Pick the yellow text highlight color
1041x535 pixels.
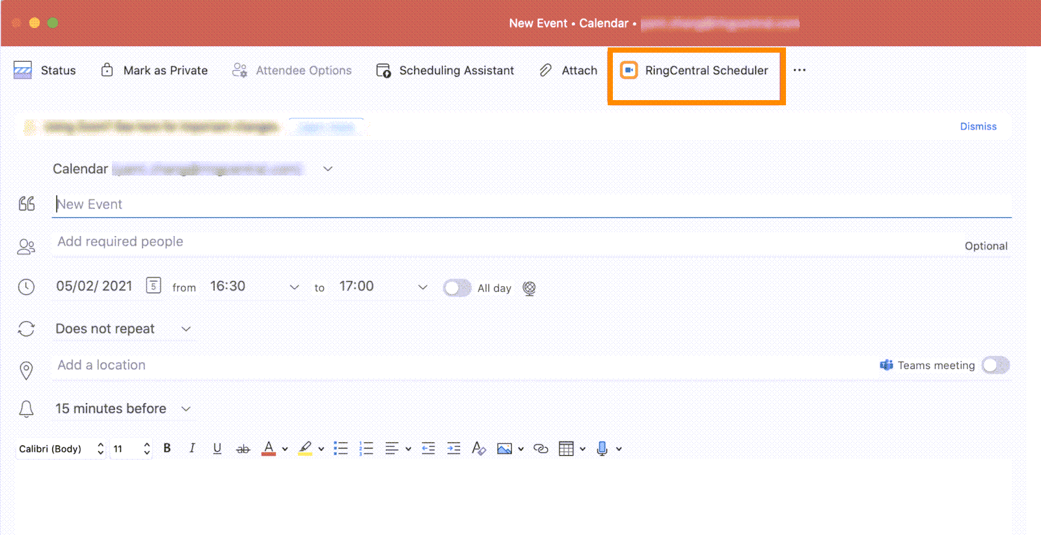click(x=305, y=448)
